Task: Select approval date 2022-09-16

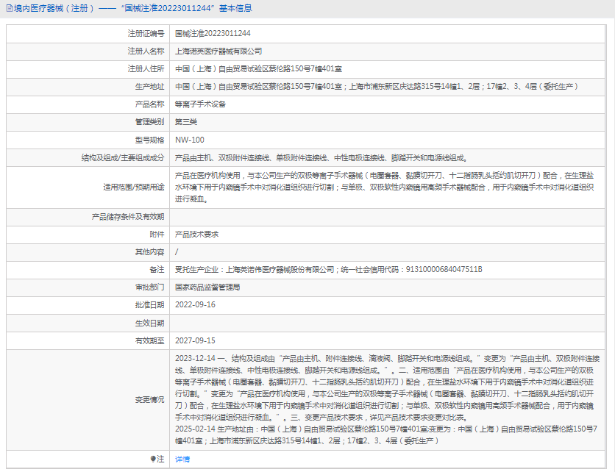Action: (x=195, y=304)
